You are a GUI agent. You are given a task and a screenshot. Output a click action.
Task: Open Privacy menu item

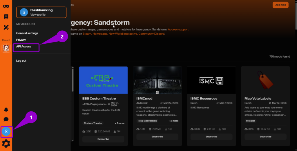tap(21, 40)
